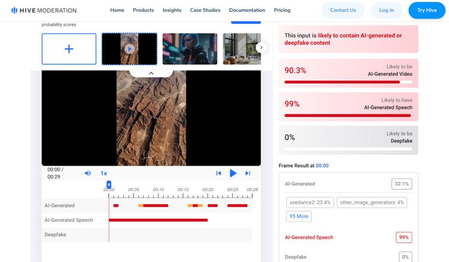The height and width of the screenshot is (262, 449).
Task: Go to the Documentation page
Action: tap(247, 10)
